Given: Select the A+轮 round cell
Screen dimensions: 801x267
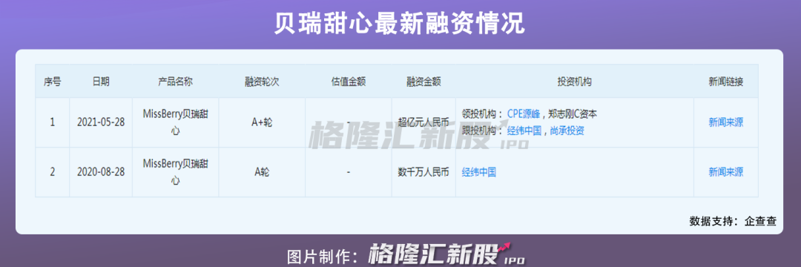Looking at the screenshot, I should pos(262,122).
